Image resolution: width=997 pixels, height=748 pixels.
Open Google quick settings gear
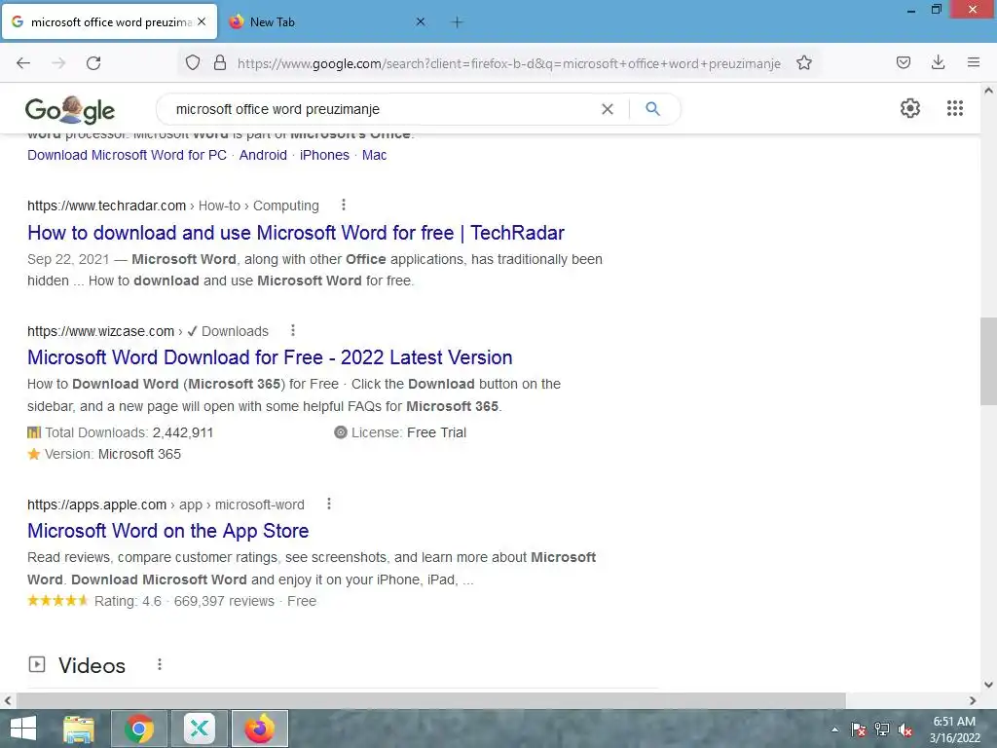point(910,108)
